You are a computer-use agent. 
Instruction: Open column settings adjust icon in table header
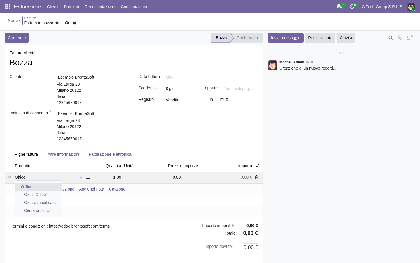pos(258,166)
